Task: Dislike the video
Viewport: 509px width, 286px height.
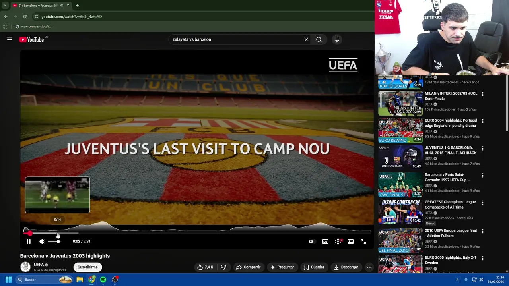Action: pyautogui.click(x=223, y=267)
